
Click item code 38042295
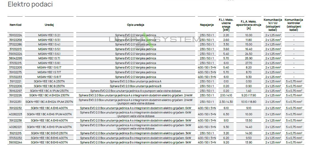click(15, 58)
